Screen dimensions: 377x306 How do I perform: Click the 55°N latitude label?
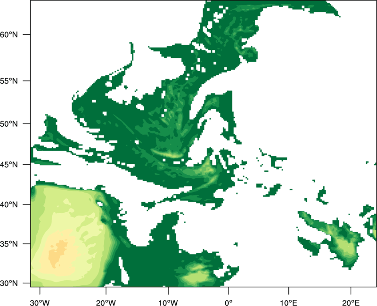coord(9,81)
